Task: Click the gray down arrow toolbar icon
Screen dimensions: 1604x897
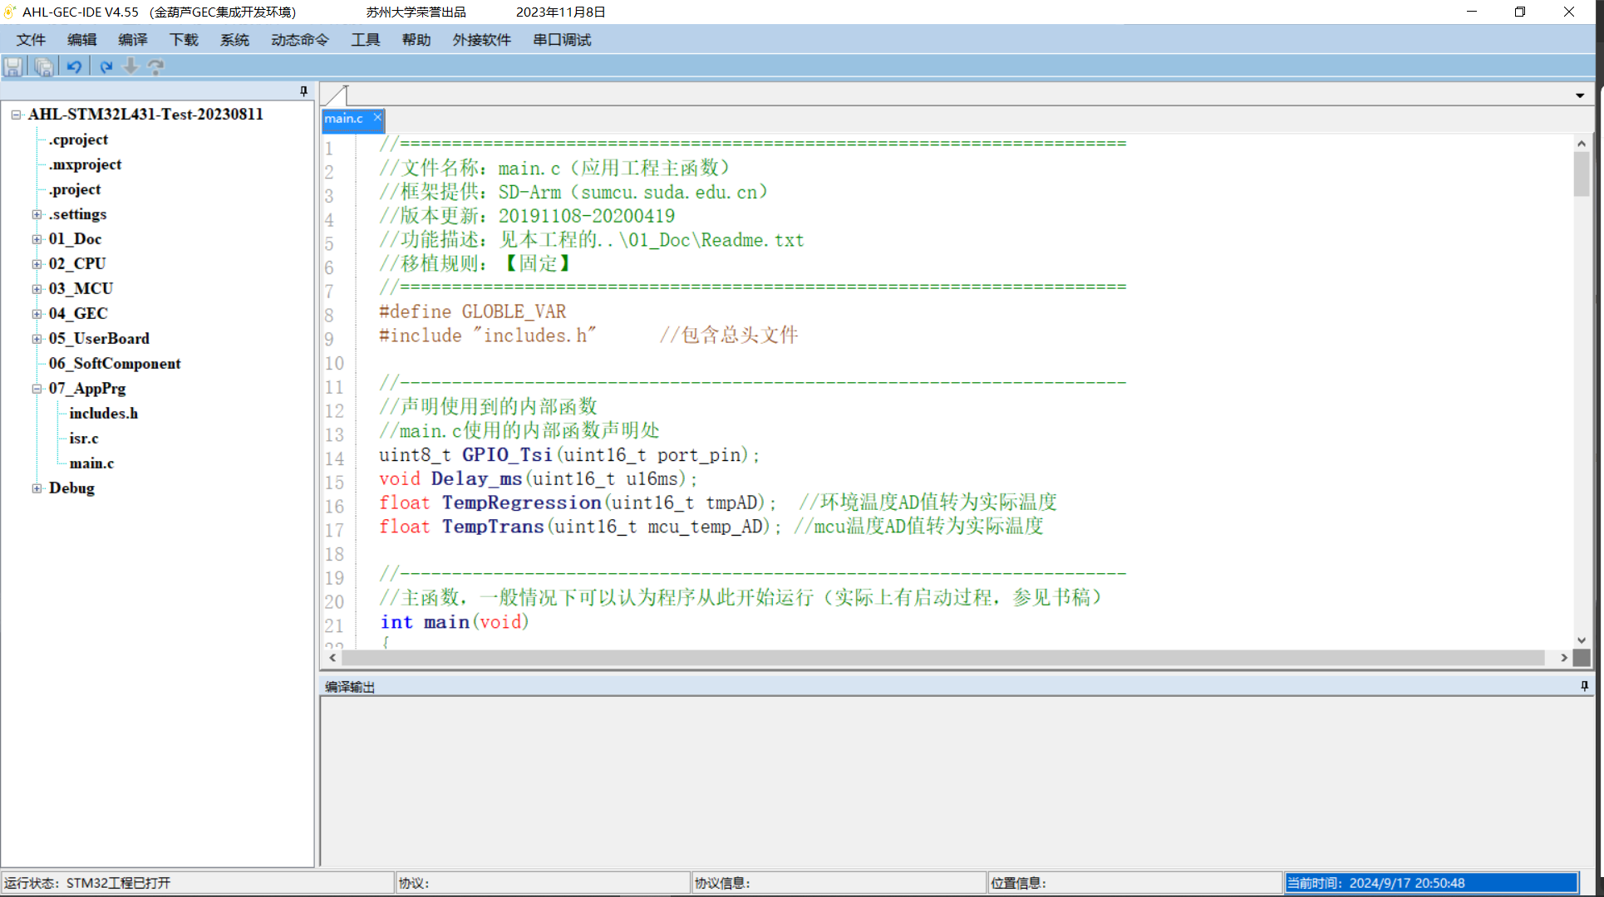Action: coord(130,66)
